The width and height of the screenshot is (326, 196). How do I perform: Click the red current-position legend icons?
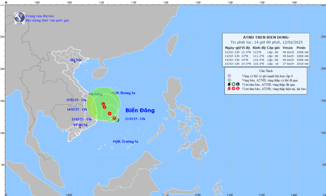click(x=233, y=89)
